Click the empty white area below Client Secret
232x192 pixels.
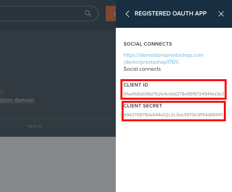(x=174, y=156)
